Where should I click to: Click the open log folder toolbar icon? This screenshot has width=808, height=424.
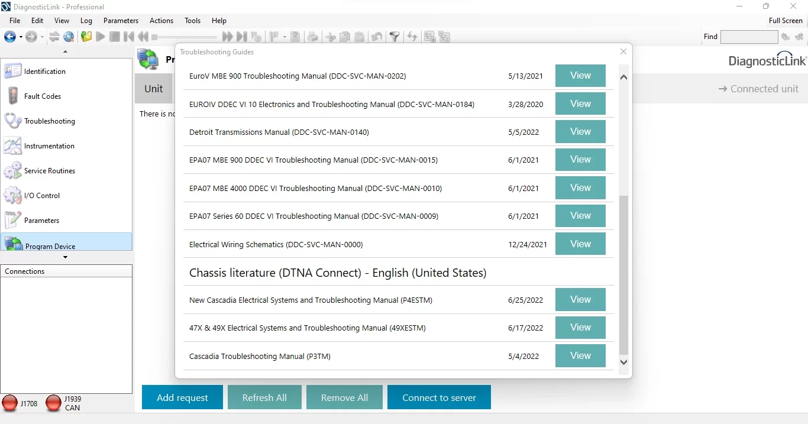pos(86,37)
